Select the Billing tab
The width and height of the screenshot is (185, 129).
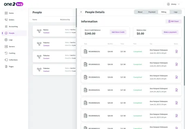pyautogui.click(x=164, y=12)
